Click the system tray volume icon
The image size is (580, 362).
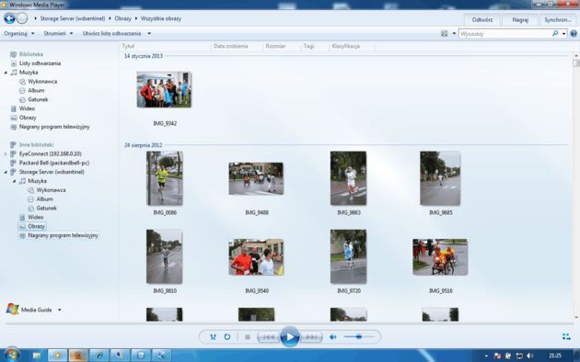(x=529, y=356)
